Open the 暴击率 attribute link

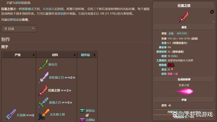163,47
